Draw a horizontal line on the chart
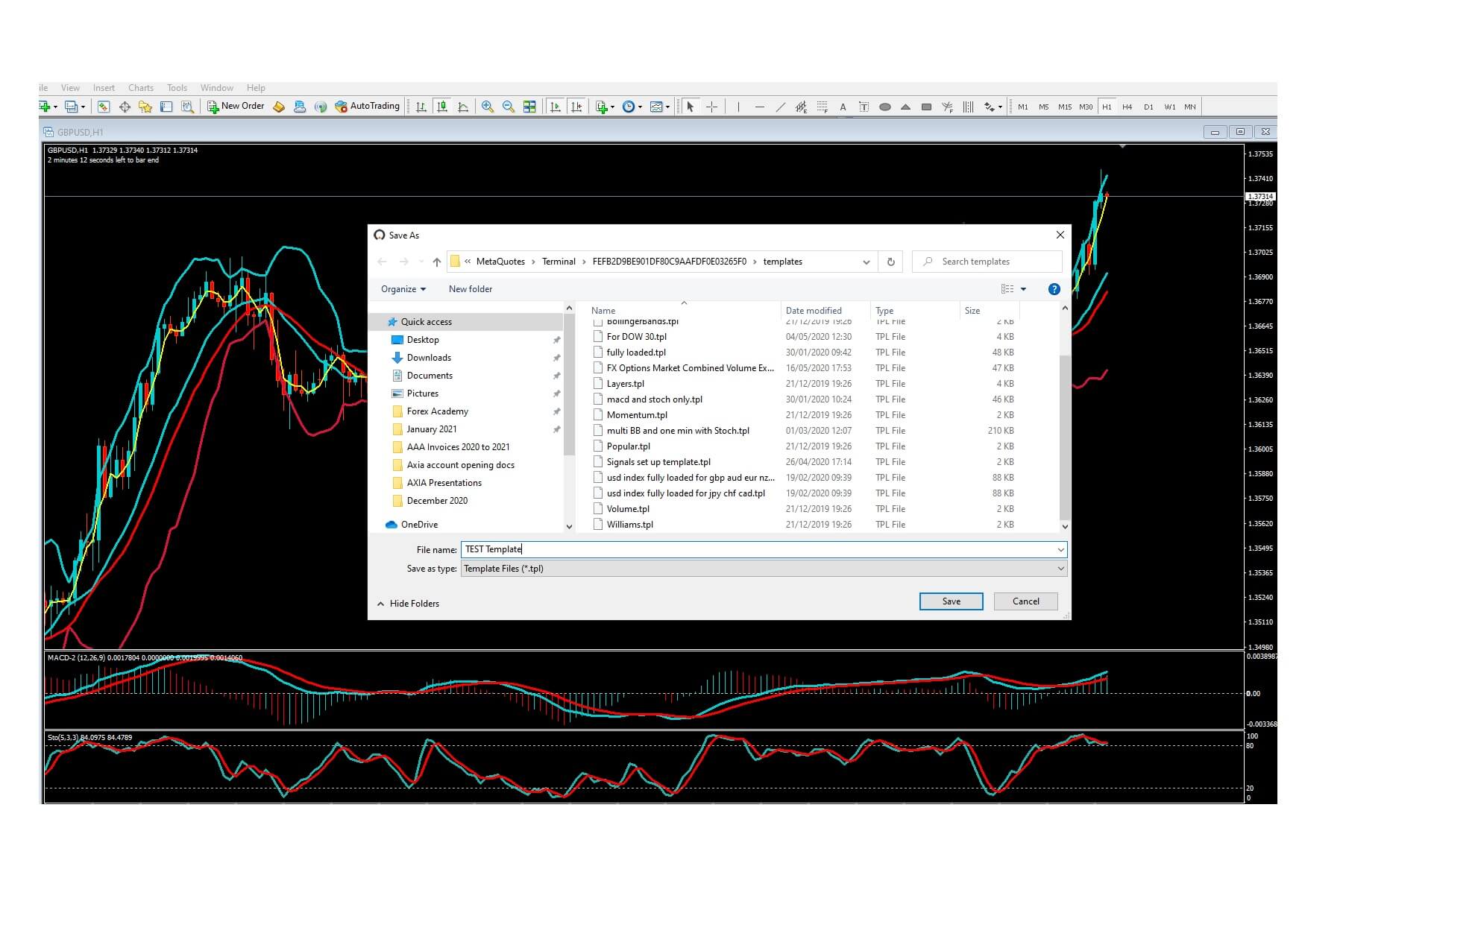The height and width of the screenshot is (945, 1475). point(759,107)
